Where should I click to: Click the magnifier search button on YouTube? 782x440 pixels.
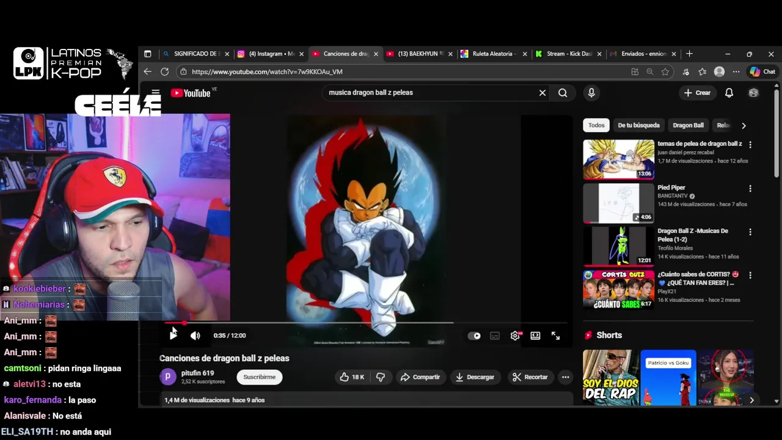(563, 93)
